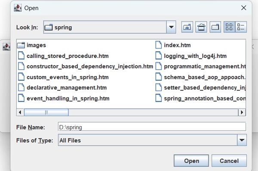Click the Cancel button
The image size is (258, 171).
[229, 161]
